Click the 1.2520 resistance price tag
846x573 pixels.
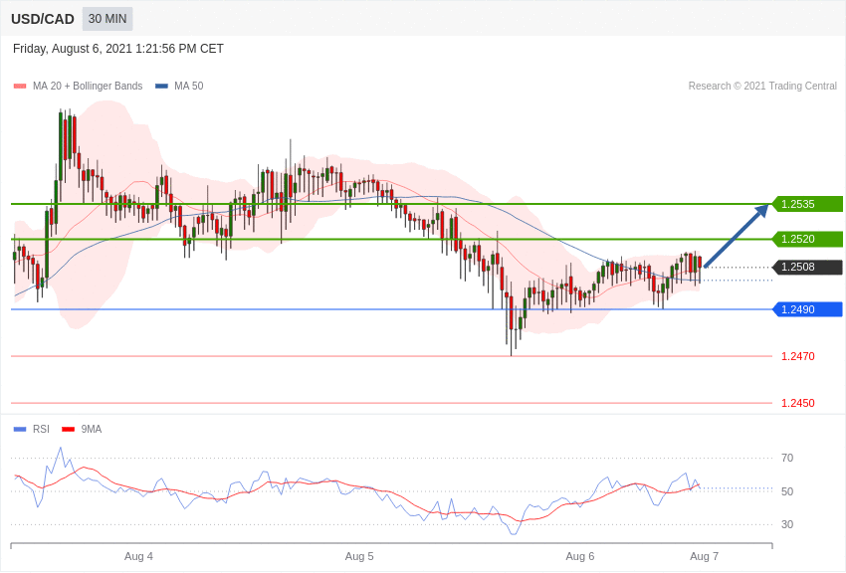pos(808,239)
